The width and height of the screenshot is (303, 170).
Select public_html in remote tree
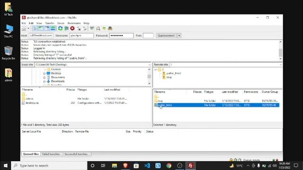click(x=174, y=73)
